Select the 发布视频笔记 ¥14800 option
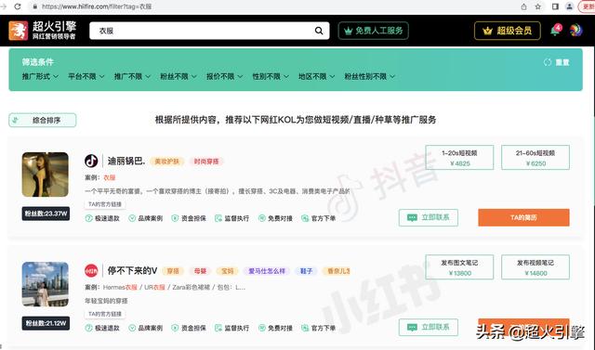The height and width of the screenshot is (350, 595). [535, 267]
